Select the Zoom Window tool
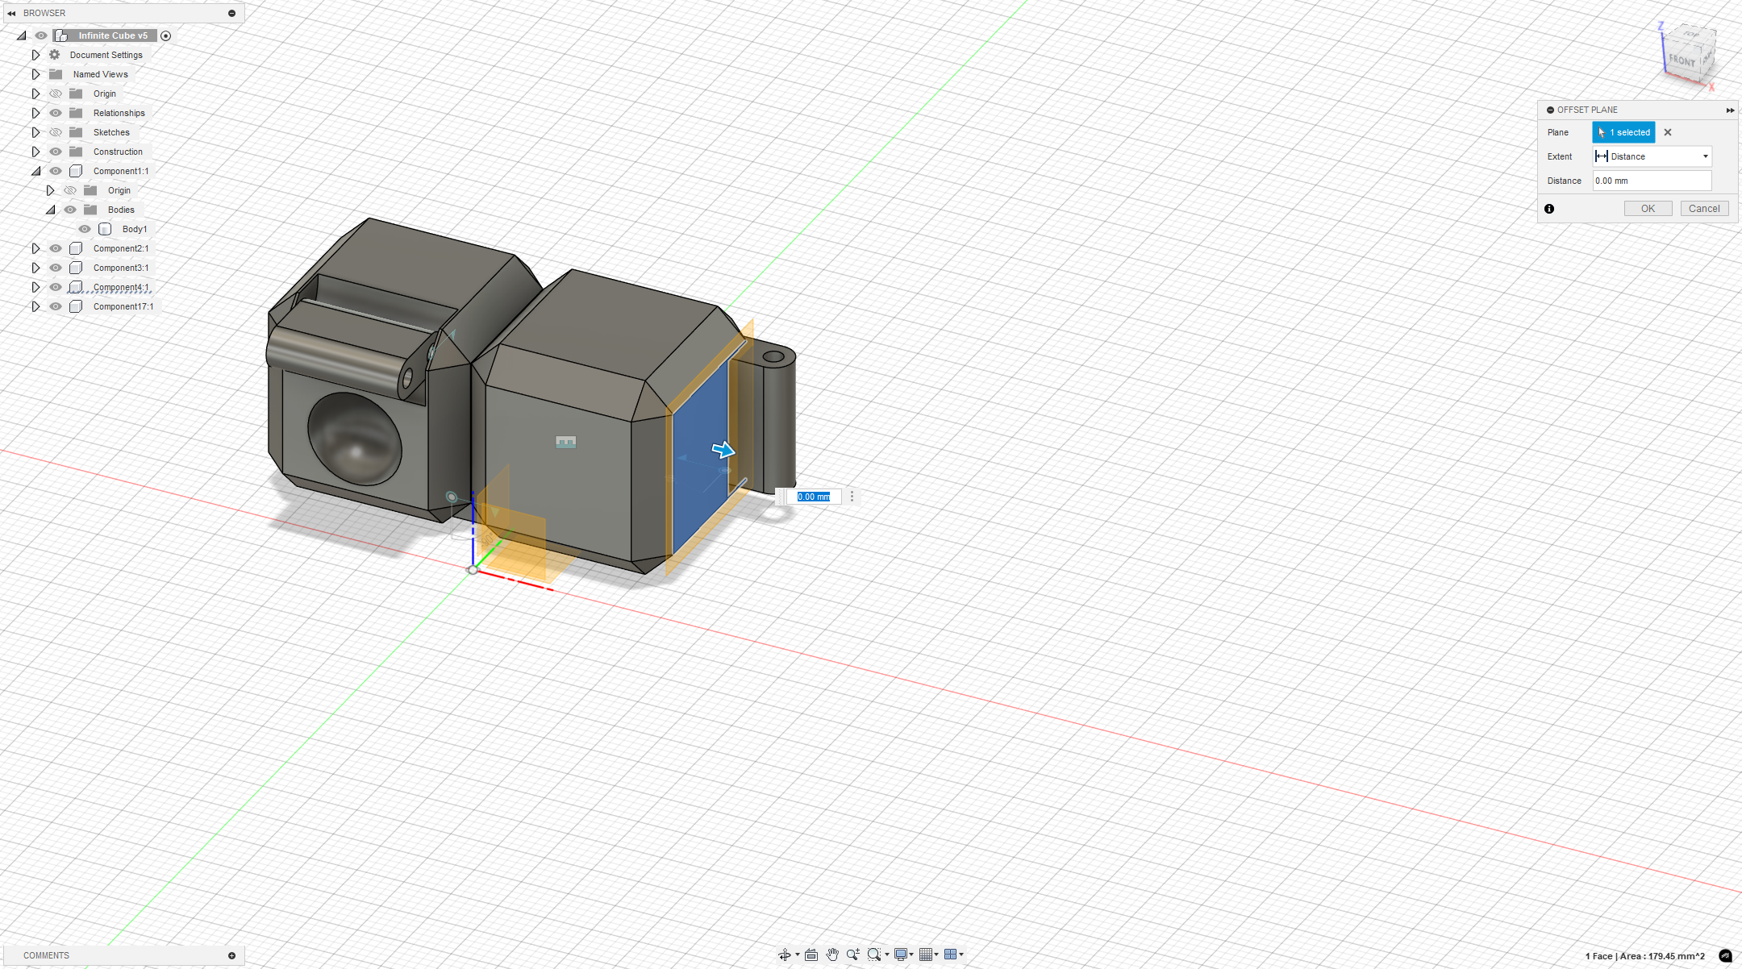Screen dimensions: 1742x969 click(873, 954)
